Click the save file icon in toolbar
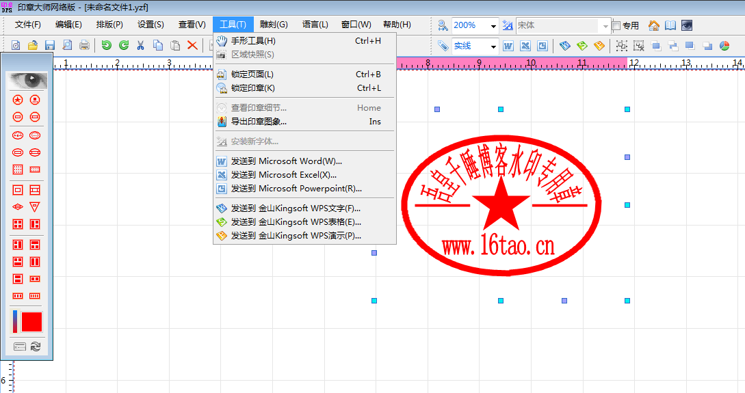Image resolution: width=745 pixels, height=393 pixels. click(49, 46)
